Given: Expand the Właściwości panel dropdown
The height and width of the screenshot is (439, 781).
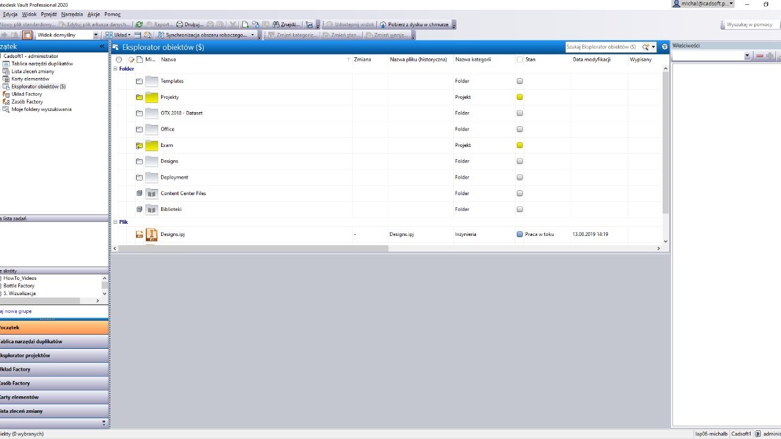Looking at the screenshot, I should tap(747, 56).
